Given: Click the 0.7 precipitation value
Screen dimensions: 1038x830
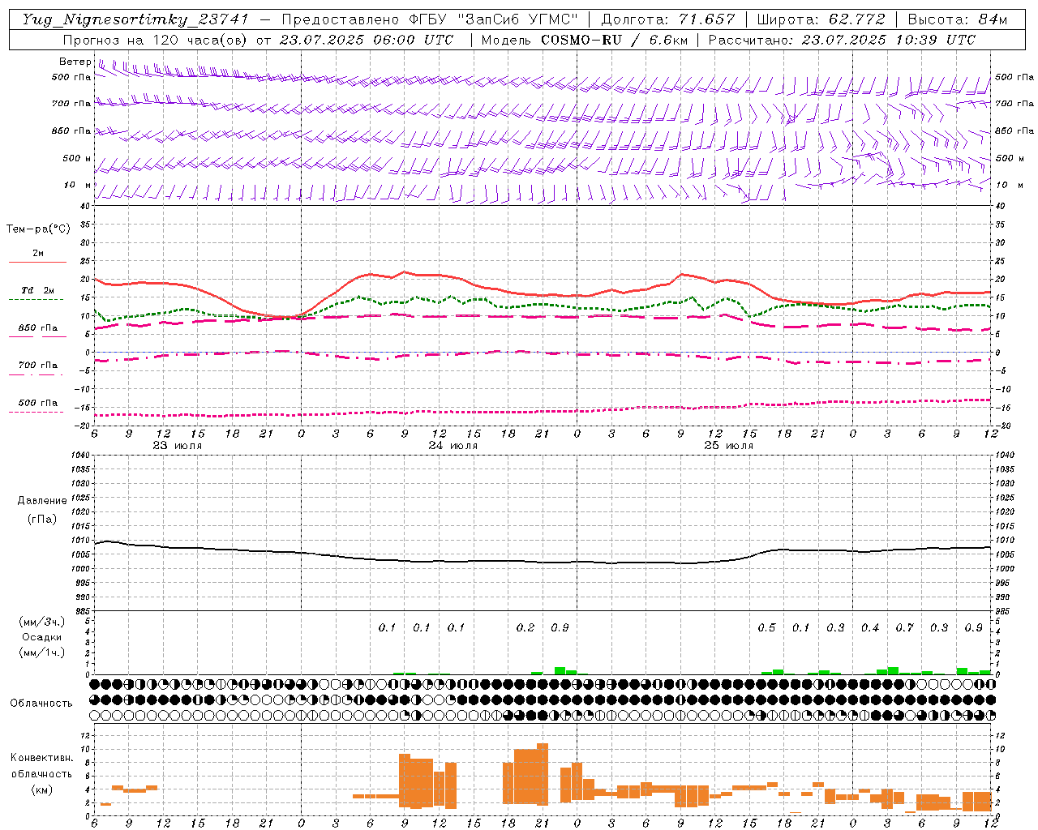Looking at the screenshot, I should (905, 628).
